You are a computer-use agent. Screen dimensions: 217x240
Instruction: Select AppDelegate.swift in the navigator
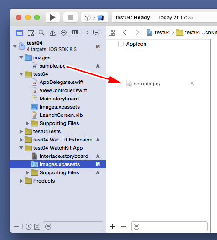tap(62, 82)
